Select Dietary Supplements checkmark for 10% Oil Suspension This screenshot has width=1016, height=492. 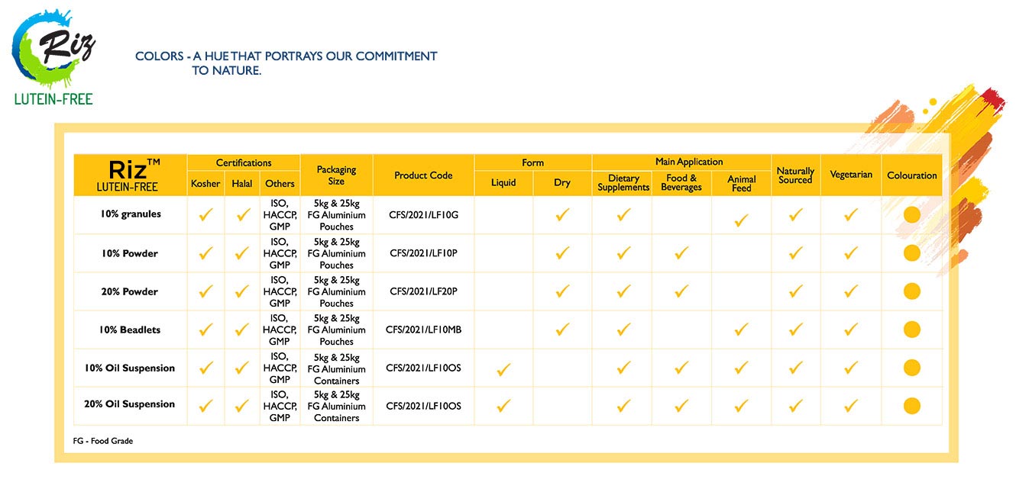pyautogui.click(x=623, y=368)
